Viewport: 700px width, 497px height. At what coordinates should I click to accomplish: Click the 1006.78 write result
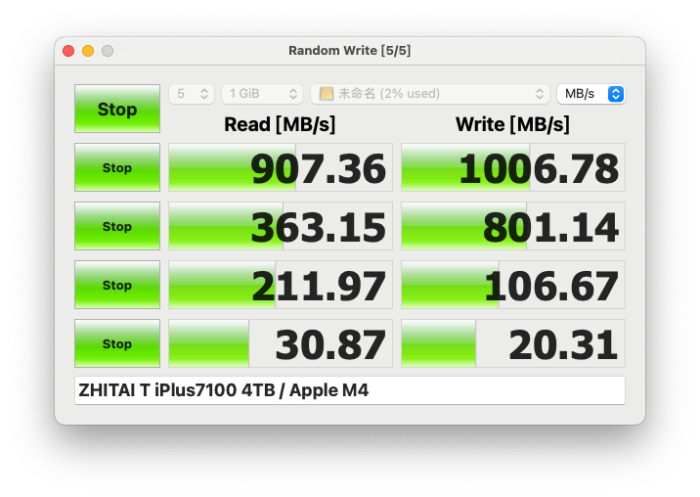(513, 167)
